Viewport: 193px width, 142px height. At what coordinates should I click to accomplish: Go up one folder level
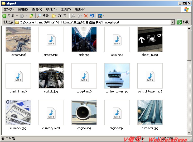click(x=32, y=16)
